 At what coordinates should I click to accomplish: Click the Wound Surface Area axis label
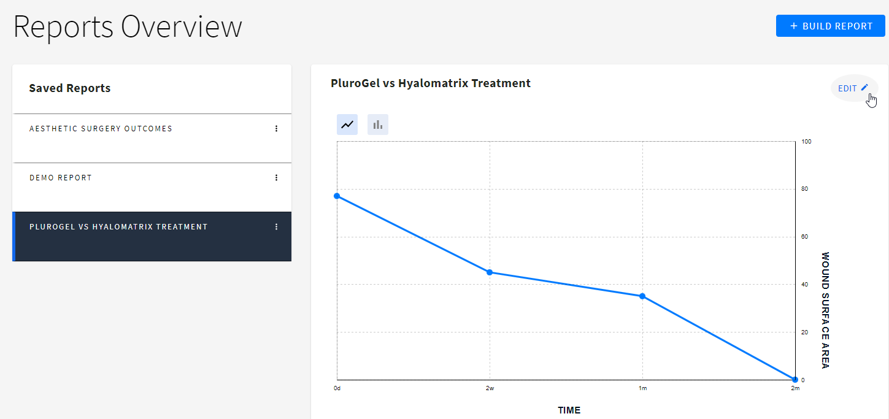tap(825, 310)
